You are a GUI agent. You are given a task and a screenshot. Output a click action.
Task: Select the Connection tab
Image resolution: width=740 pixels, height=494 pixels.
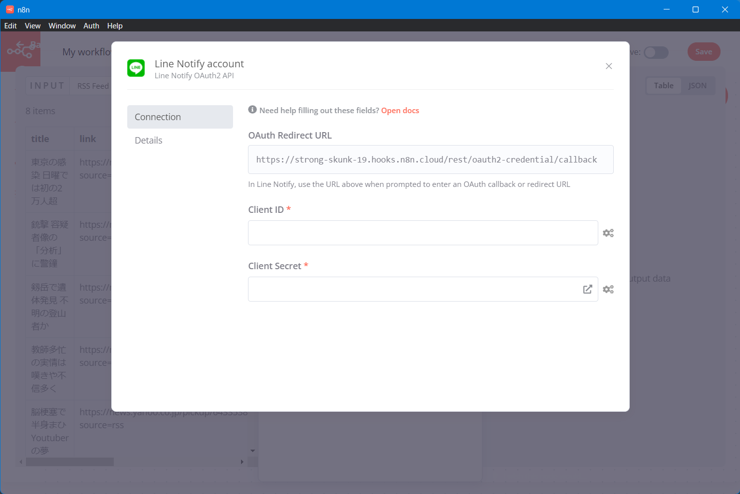pyautogui.click(x=180, y=117)
